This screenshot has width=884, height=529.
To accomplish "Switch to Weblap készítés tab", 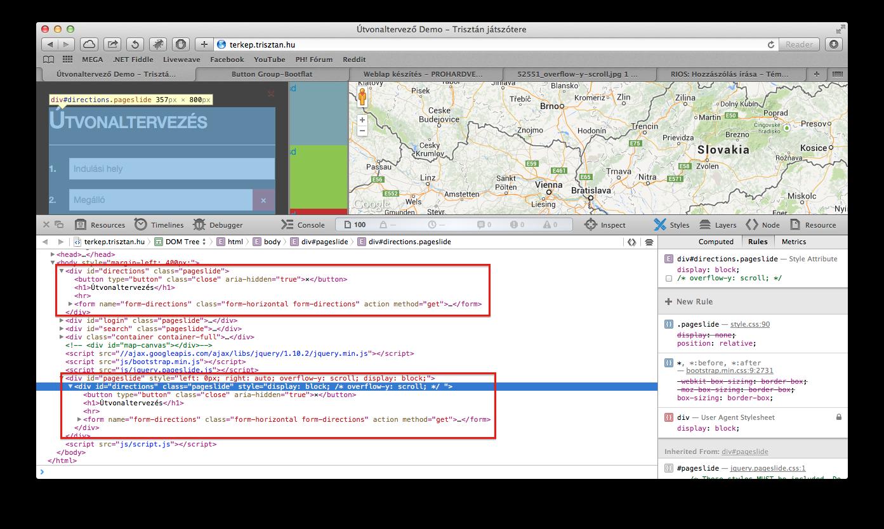I will click(426, 74).
